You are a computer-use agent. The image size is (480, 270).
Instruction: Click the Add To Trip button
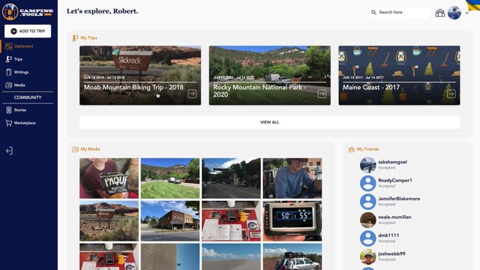coord(28,31)
